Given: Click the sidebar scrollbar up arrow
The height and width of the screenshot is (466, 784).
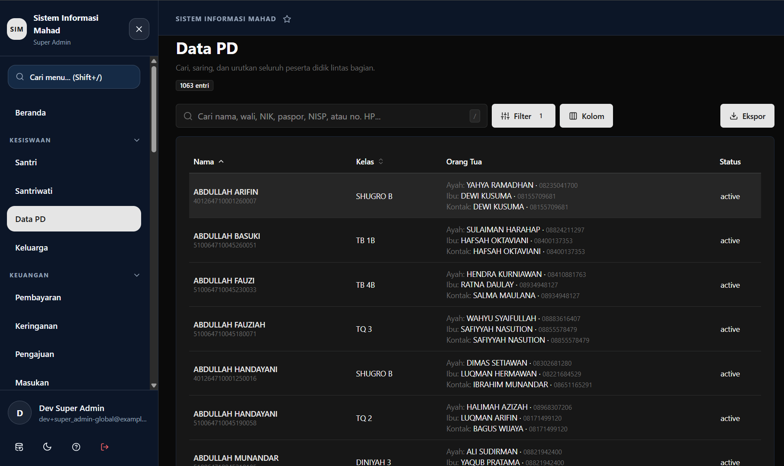Looking at the screenshot, I should point(154,61).
